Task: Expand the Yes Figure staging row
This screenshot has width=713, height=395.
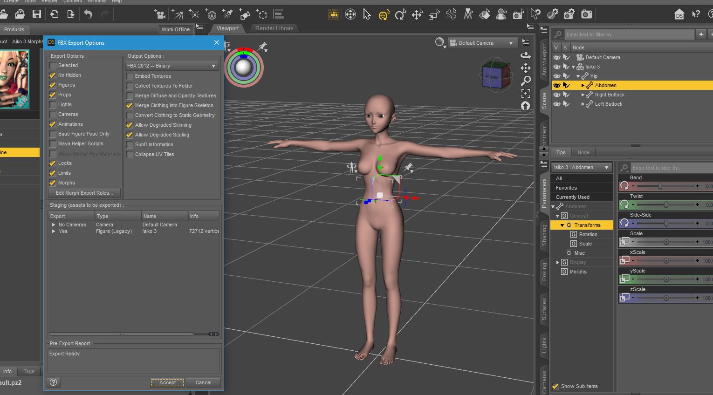Action: [54, 231]
